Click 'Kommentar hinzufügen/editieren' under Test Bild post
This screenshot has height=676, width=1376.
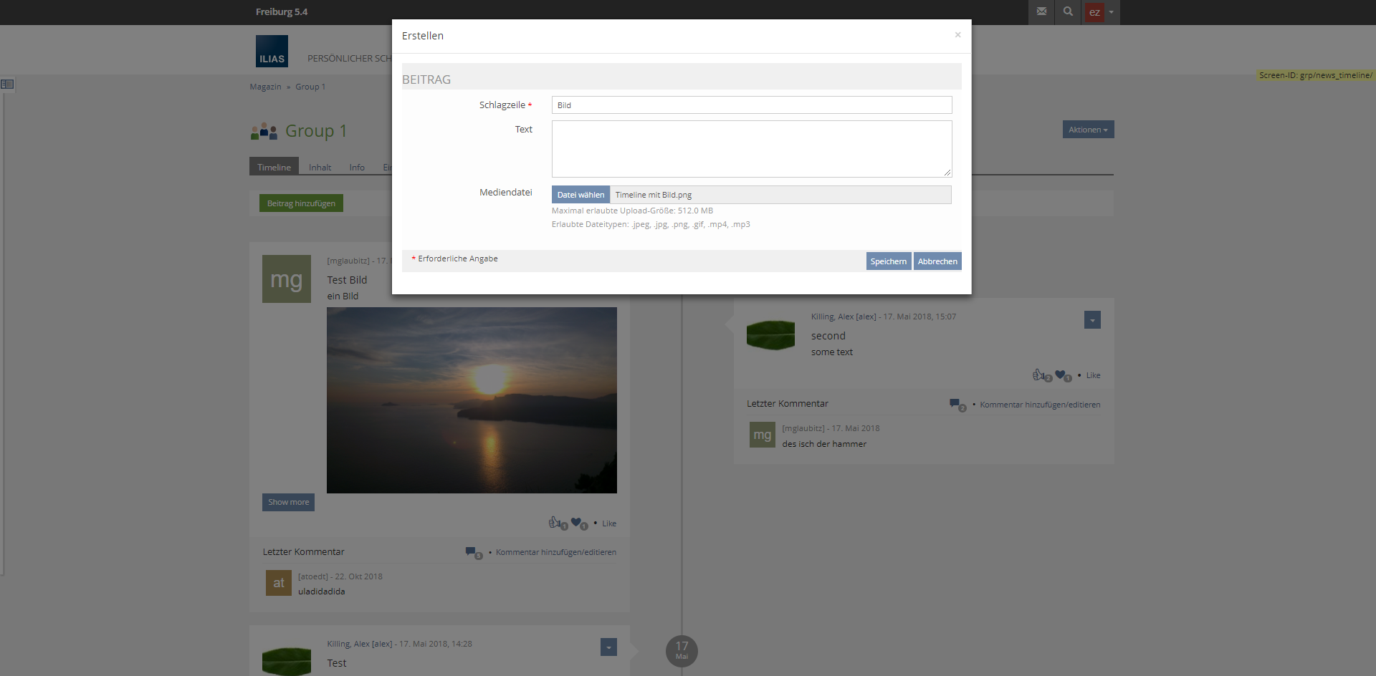coord(556,552)
